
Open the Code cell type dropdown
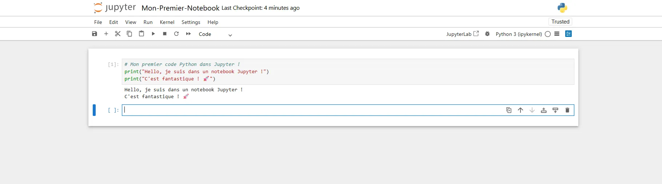pyautogui.click(x=215, y=34)
